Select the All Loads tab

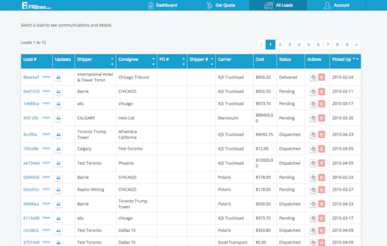point(279,5)
